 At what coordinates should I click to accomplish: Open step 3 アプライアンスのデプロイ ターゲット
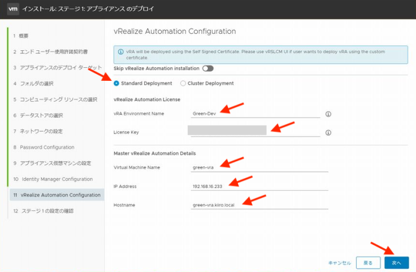pyautogui.click(x=58, y=68)
